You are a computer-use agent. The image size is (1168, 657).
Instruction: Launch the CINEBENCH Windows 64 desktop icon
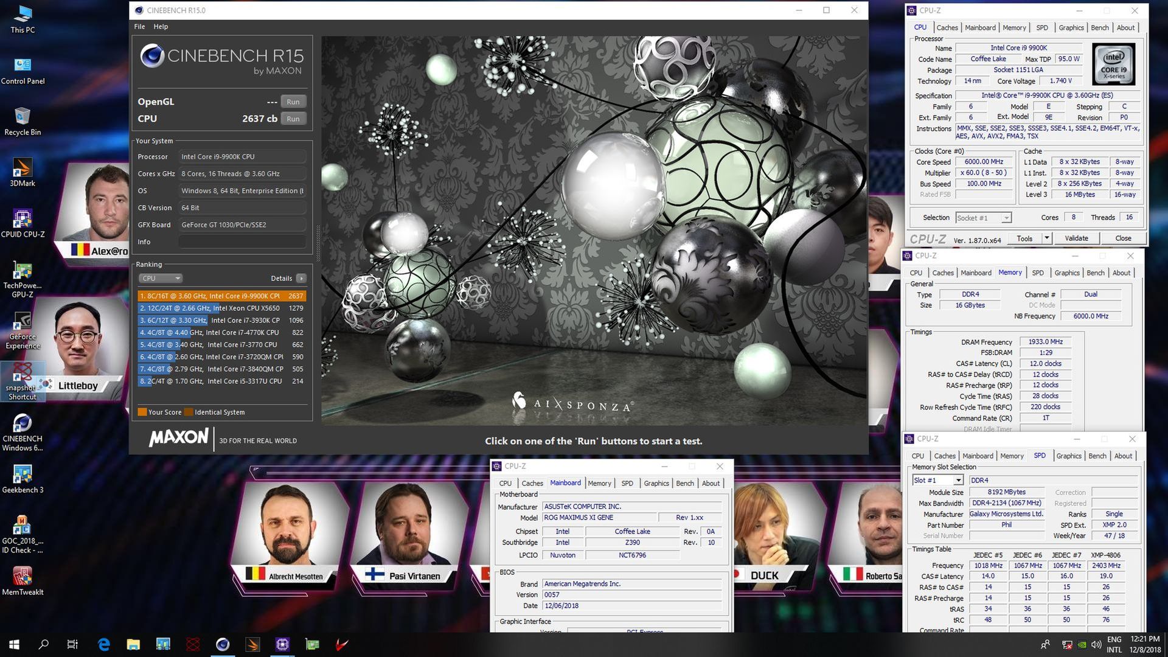tap(23, 433)
